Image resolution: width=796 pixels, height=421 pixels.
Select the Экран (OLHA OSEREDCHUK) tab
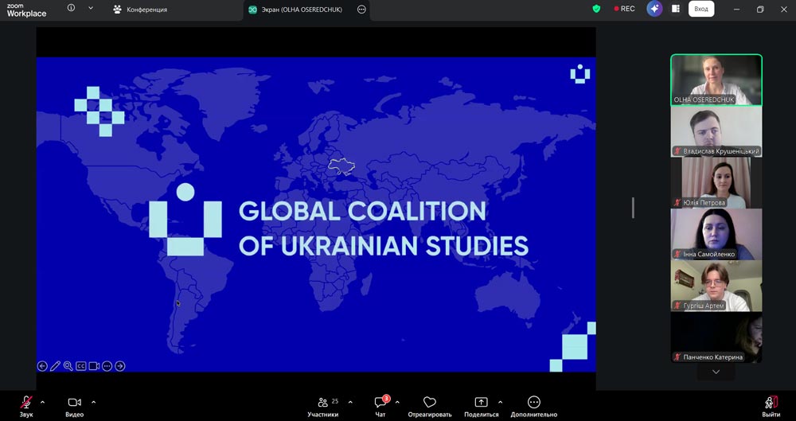point(295,10)
